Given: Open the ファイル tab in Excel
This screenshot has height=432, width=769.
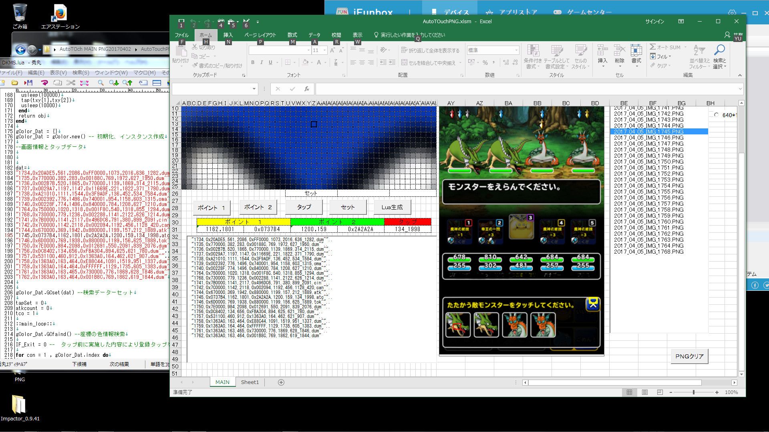Looking at the screenshot, I should coord(181,35).
